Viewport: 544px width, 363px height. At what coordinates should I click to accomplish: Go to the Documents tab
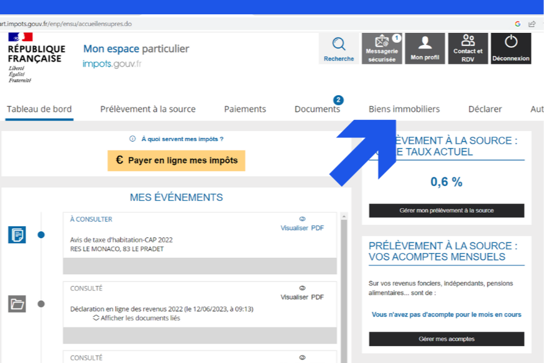(317, 109)
